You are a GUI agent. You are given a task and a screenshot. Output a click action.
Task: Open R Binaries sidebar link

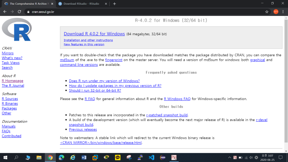click(10, 103)
